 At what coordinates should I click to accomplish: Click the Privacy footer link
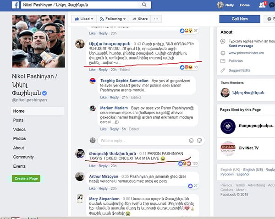point(226,185)
